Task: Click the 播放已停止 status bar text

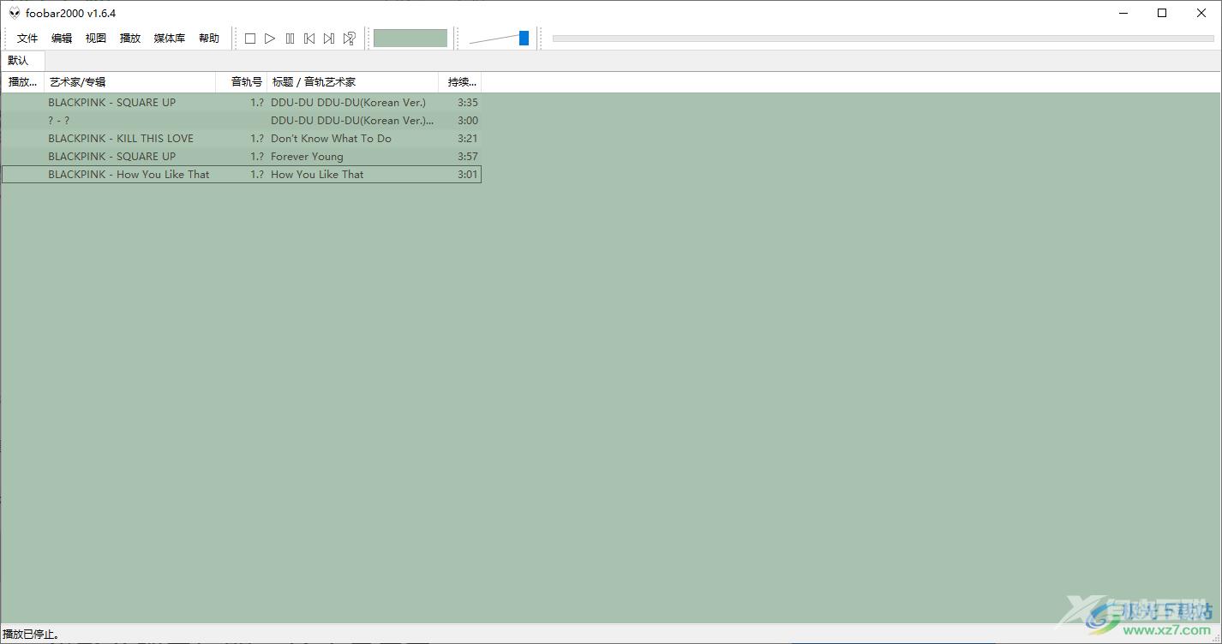Action: point(31,635)
